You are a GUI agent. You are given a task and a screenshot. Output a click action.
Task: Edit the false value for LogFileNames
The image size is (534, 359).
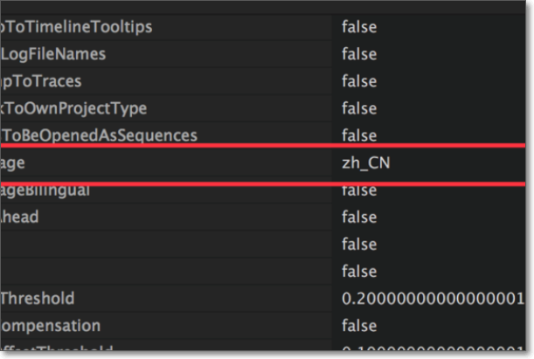[359, 54]
